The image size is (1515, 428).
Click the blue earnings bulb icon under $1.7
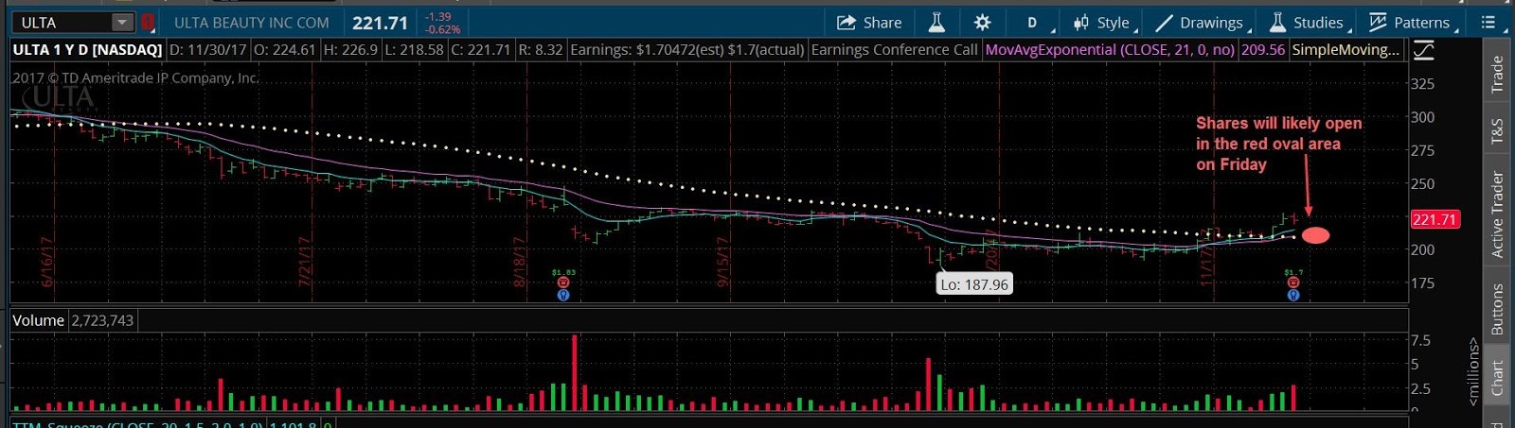pos(1293,295)
